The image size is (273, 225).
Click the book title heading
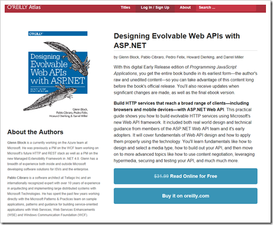coord(177,40)
